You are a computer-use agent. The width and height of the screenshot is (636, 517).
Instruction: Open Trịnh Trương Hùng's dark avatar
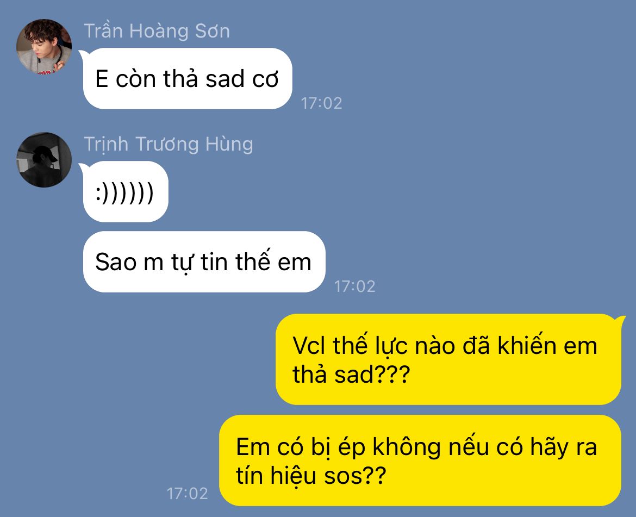pos(44,160)
